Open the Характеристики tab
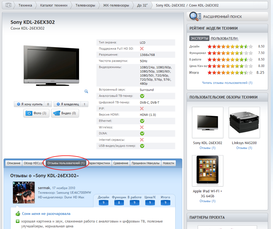 [x=99, y=163]
